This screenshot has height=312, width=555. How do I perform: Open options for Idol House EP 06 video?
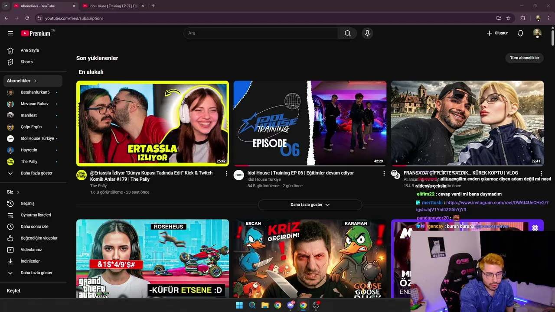(384, 173)
